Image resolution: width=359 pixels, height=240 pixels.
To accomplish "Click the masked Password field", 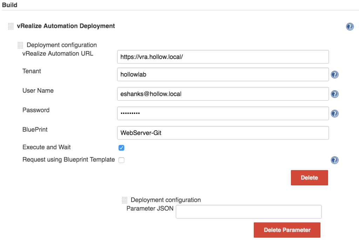I will click(x=223, y=113).
